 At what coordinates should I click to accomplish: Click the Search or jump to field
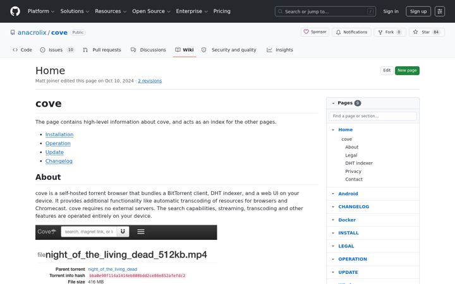pyautogui.click(x=325, y=11)
